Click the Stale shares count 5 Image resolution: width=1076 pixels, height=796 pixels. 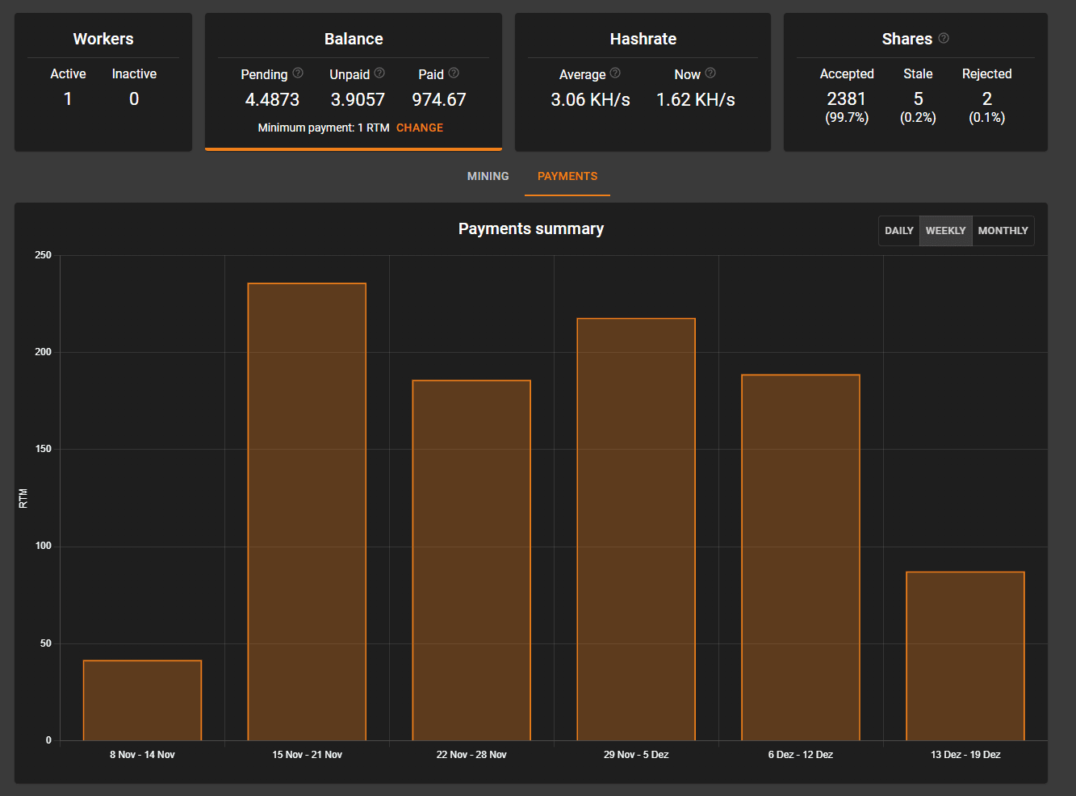tap(918, 98)
